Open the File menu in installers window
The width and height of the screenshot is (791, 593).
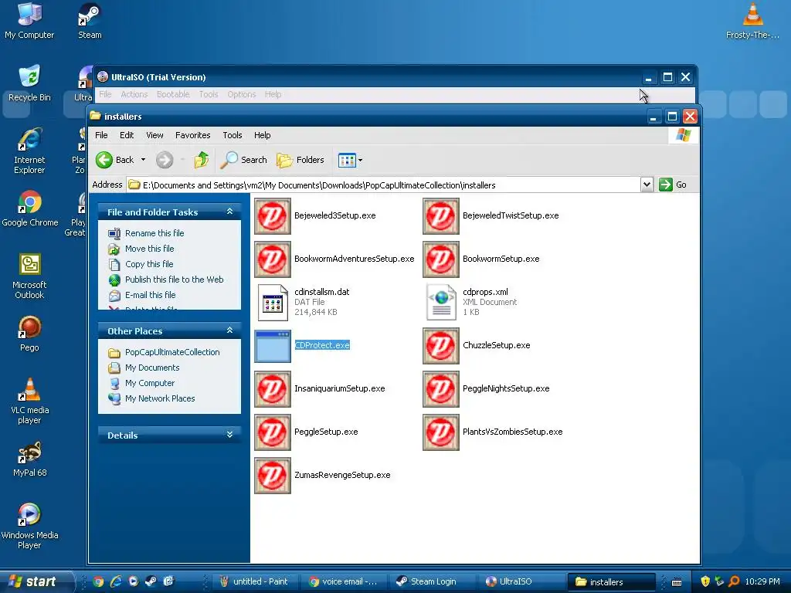pyautogui.click(x=101, y=135)
